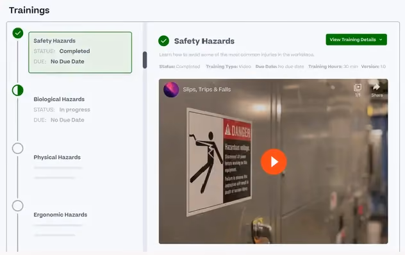
Task: Click the No Due Date text under Biological Hazards
Action: click(67, 120)
